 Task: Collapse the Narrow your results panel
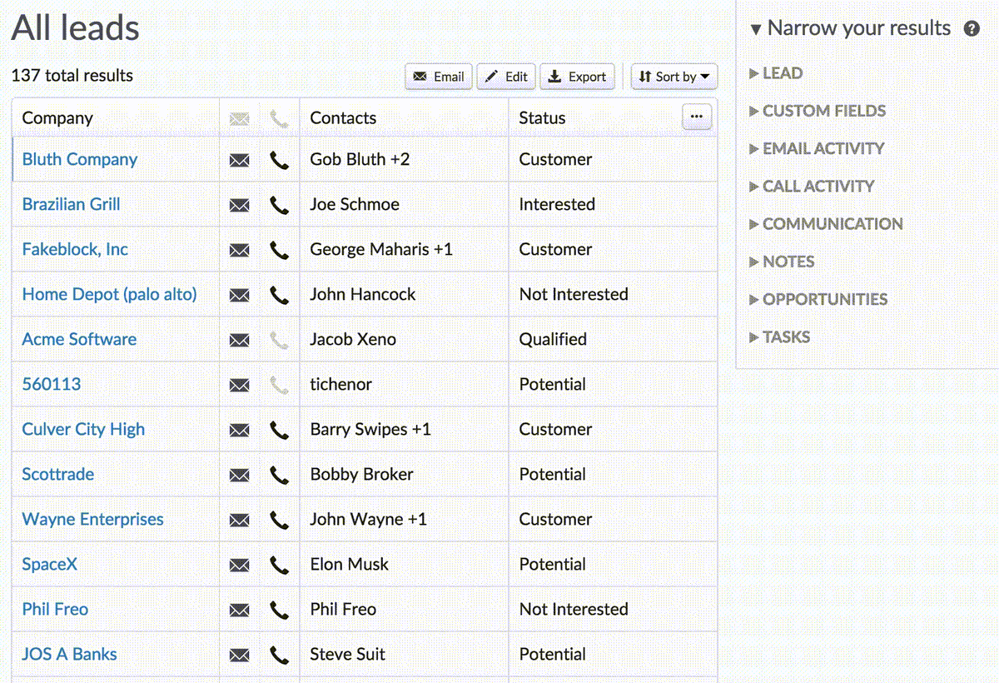click(850, 28)
